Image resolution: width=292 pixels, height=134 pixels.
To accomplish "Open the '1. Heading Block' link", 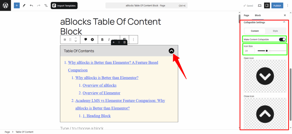I will point(97,116).
